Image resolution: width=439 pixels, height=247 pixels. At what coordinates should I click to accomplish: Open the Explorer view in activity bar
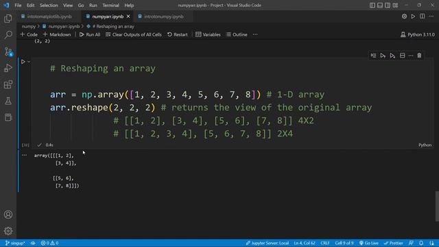[x=8, y=19]
